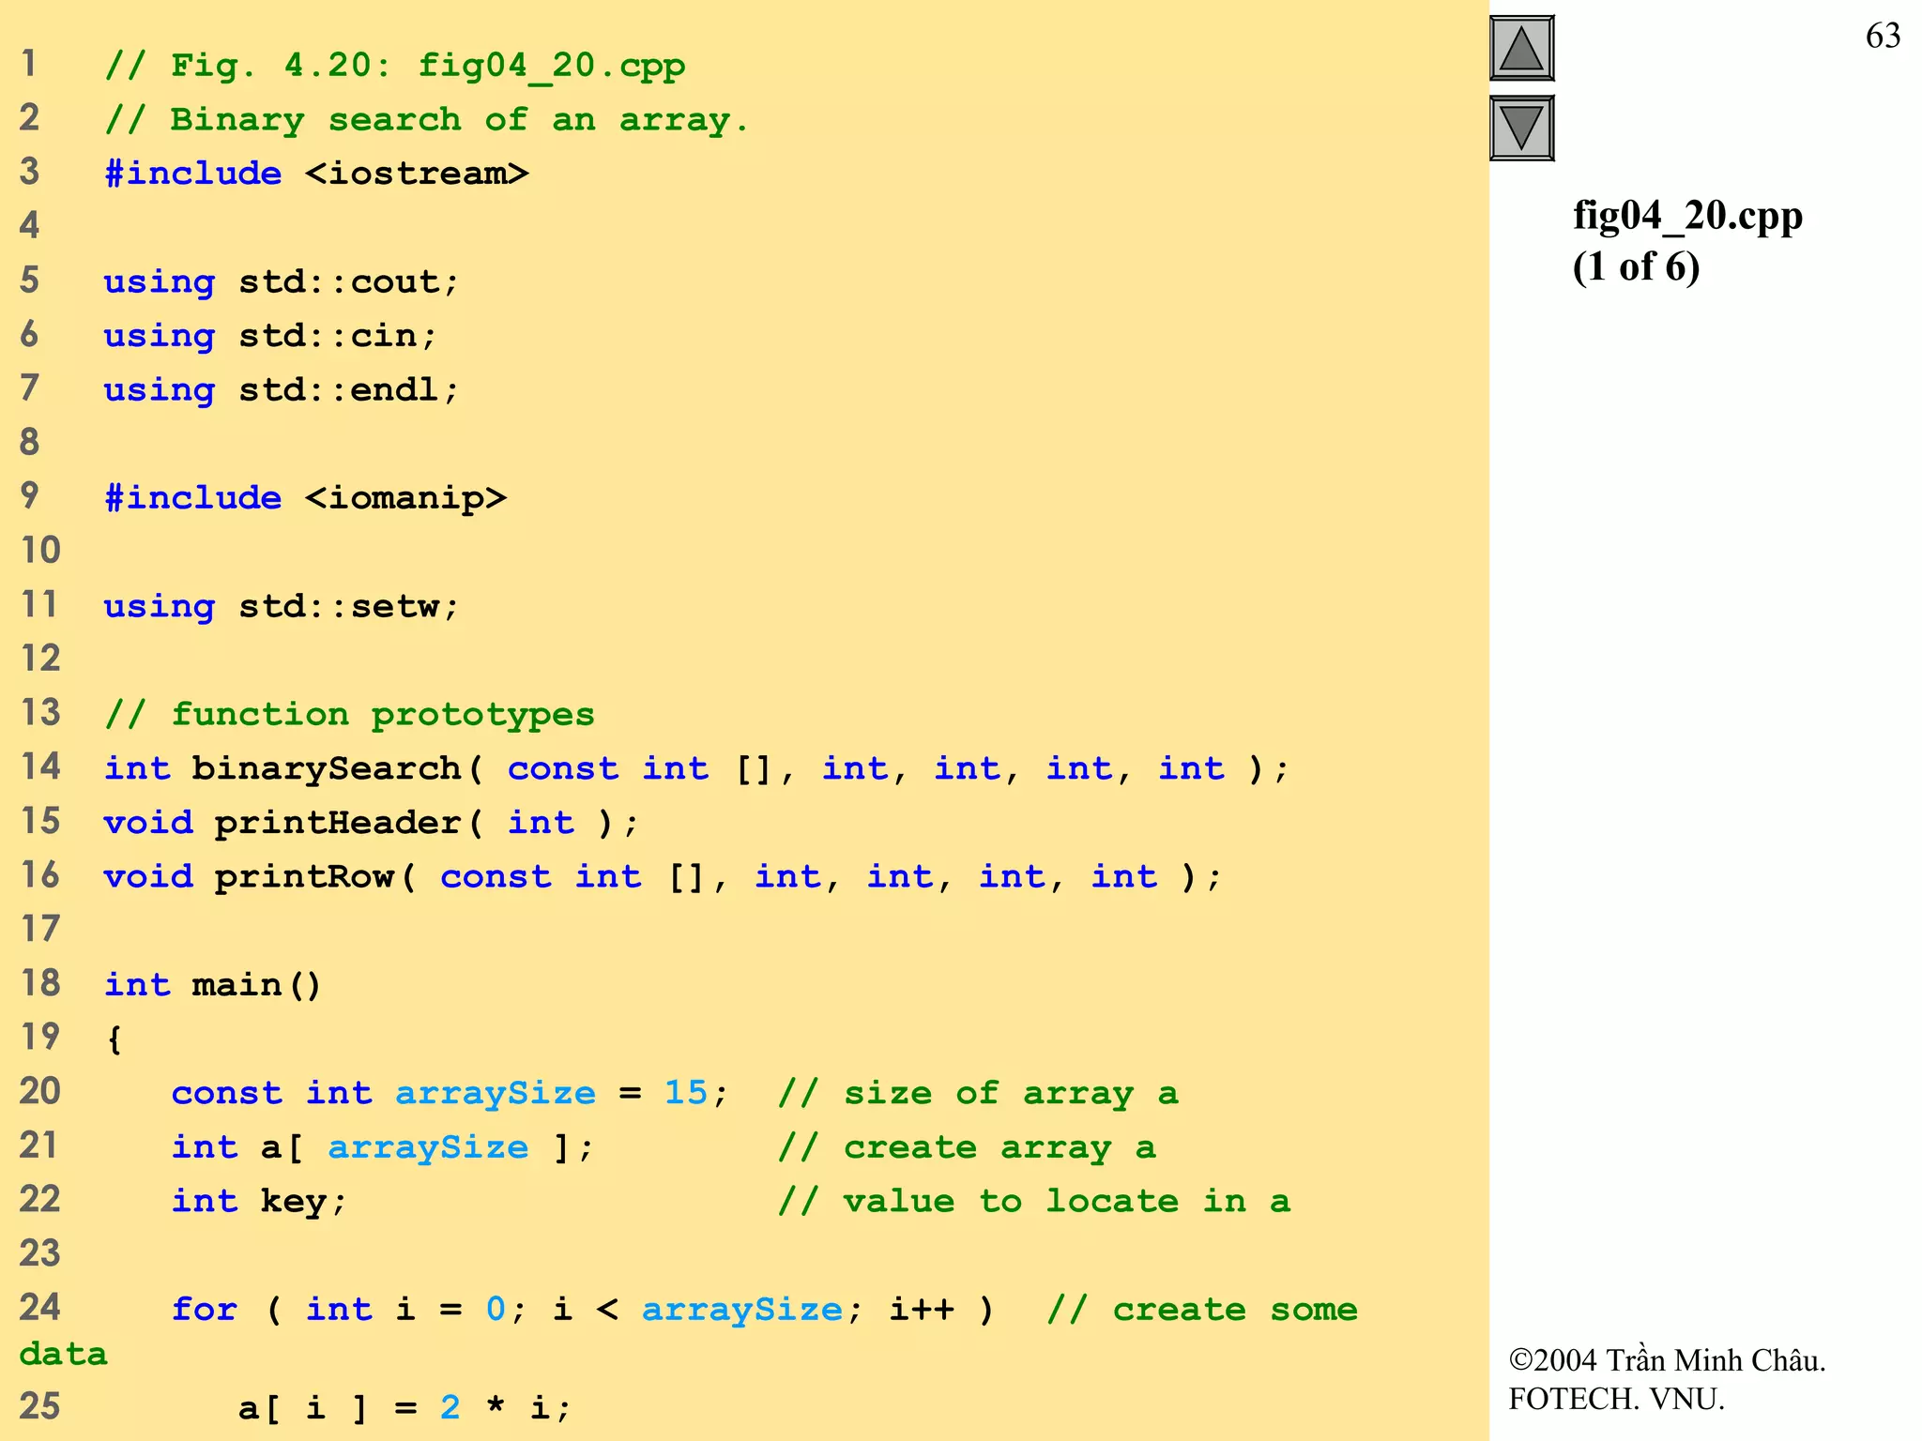Click the opening brace on line 19

point(114,1039)
